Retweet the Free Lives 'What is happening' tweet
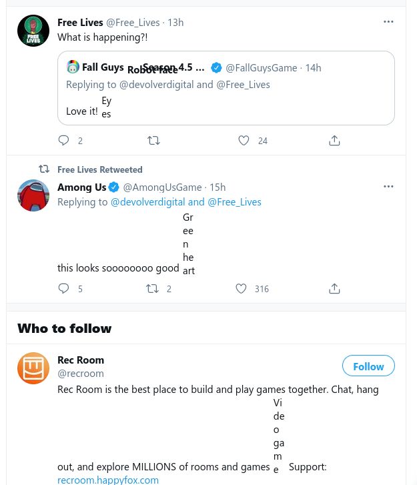417x485 pixels. point(153,141)
